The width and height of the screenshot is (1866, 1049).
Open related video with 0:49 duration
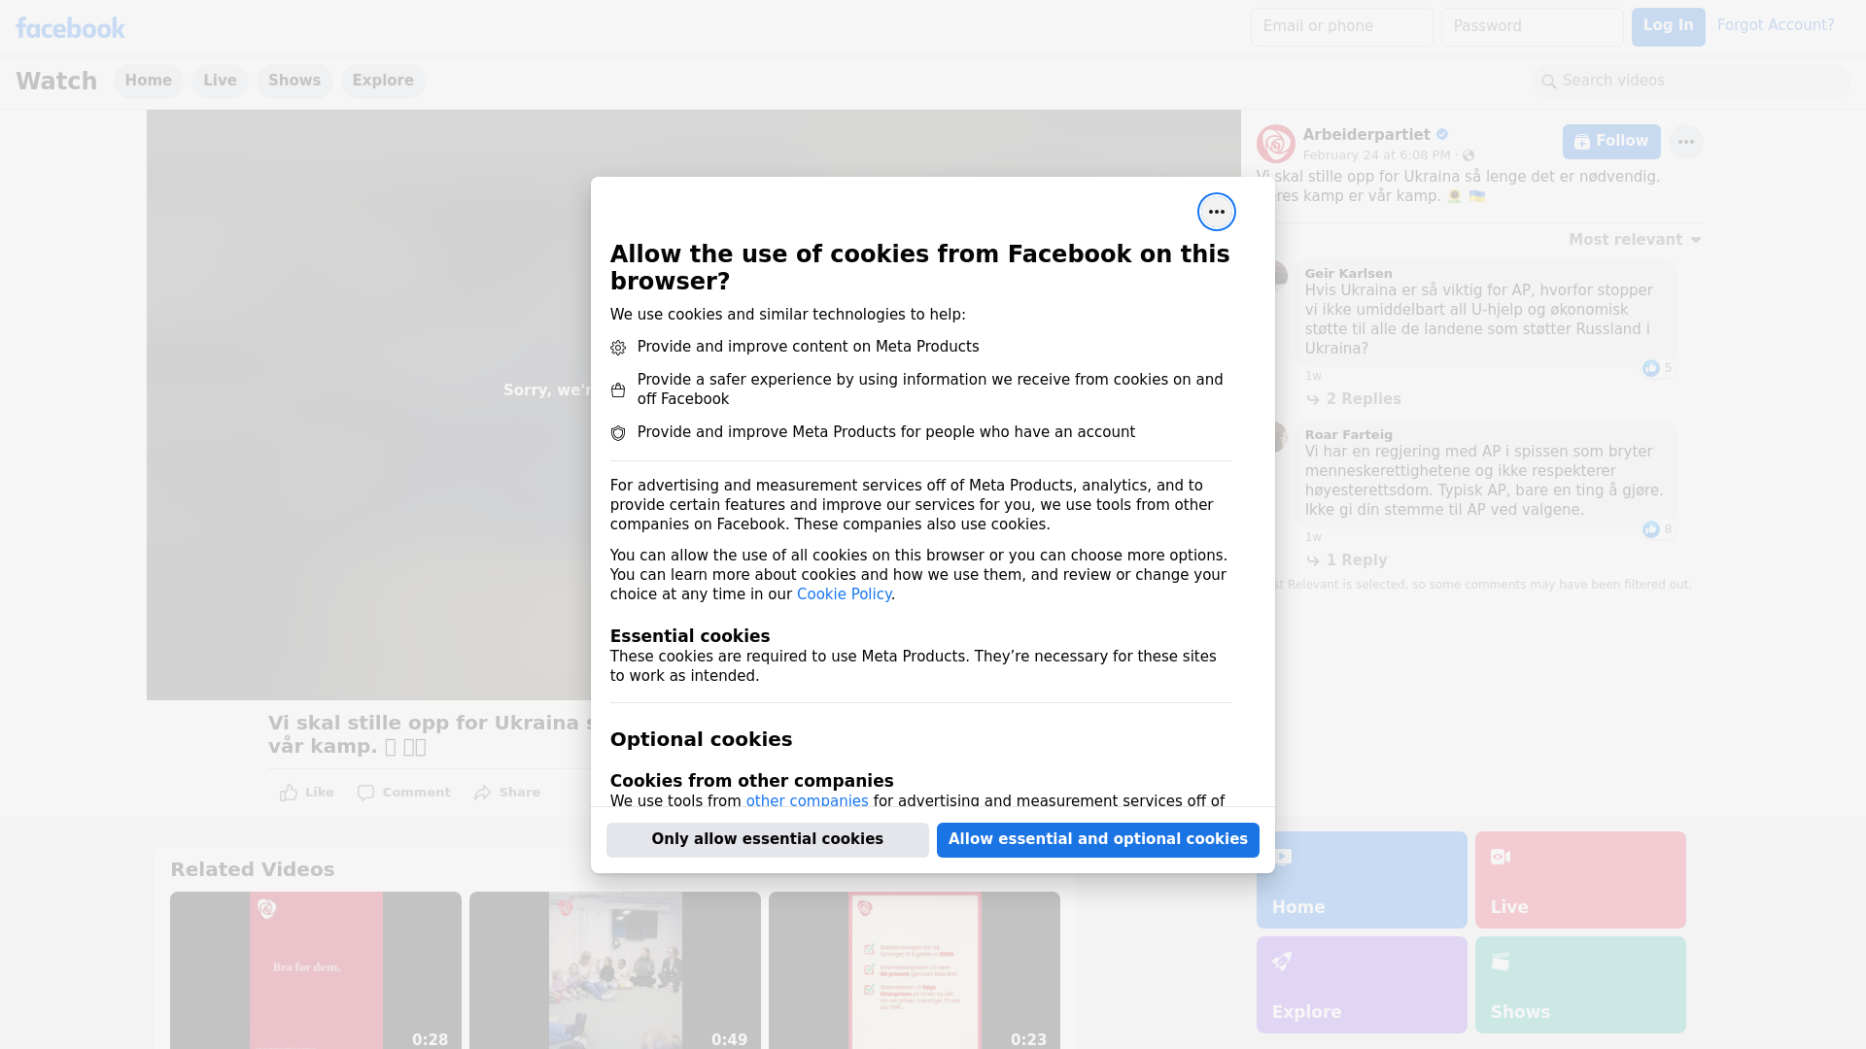pos(615,970)
